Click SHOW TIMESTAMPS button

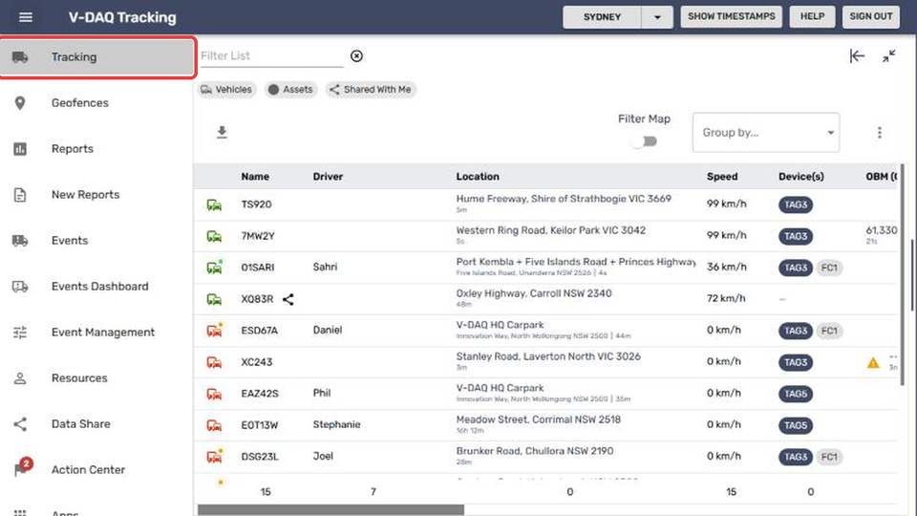point(731,16)
